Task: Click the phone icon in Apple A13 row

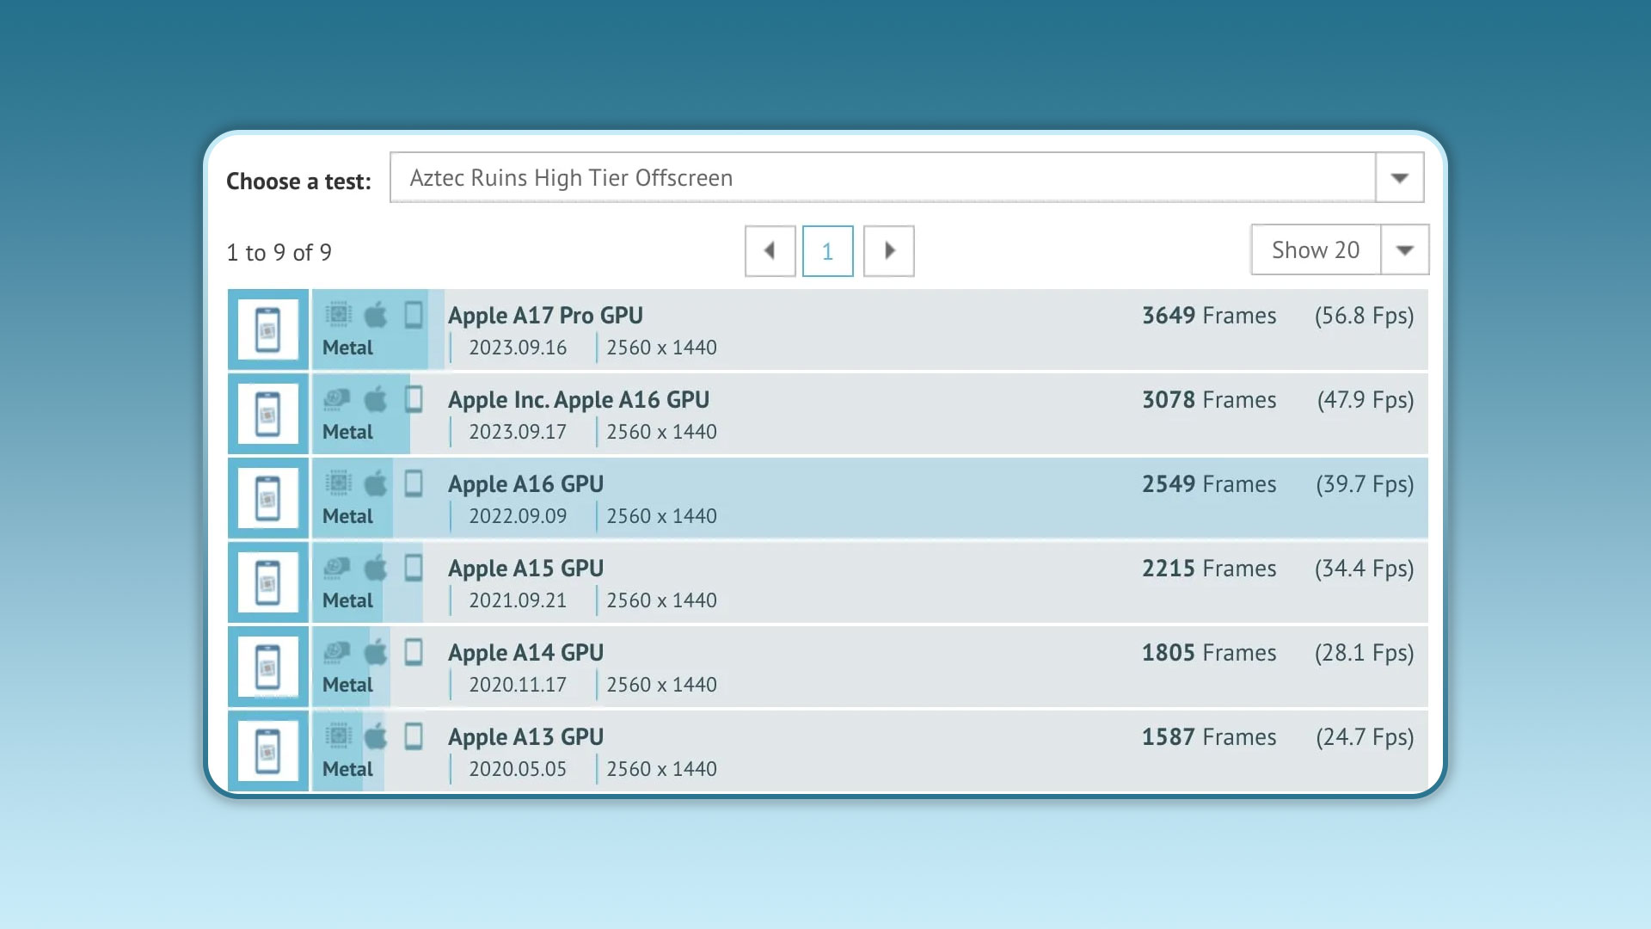Action: click(414, 736)
